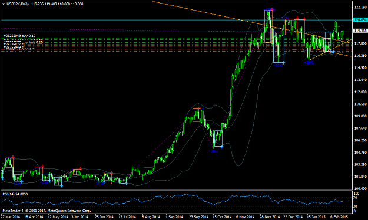Click the 117.800 price scale label
The height and width of the screenshot is (220, 368).
click(360, 43)
